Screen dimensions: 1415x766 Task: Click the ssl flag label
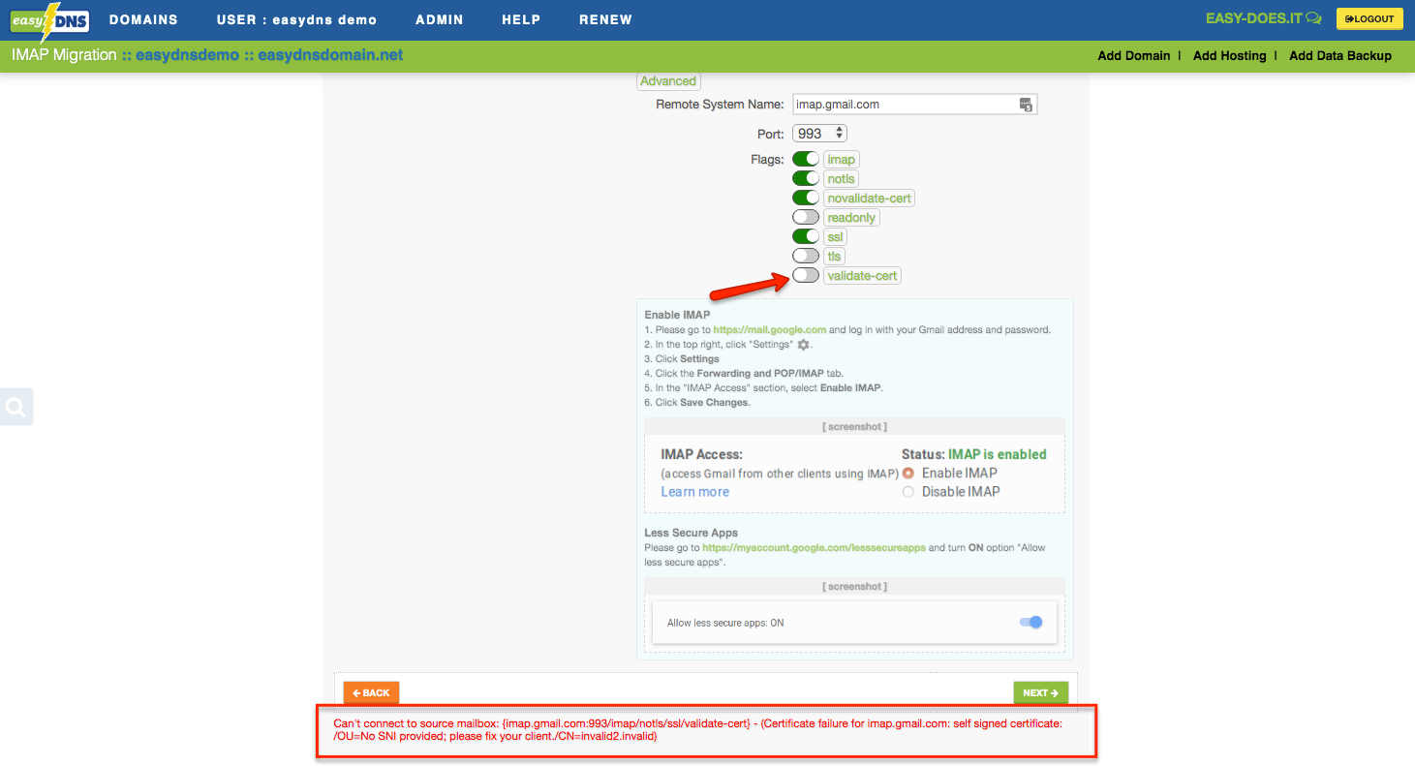[x=836, y=236]
